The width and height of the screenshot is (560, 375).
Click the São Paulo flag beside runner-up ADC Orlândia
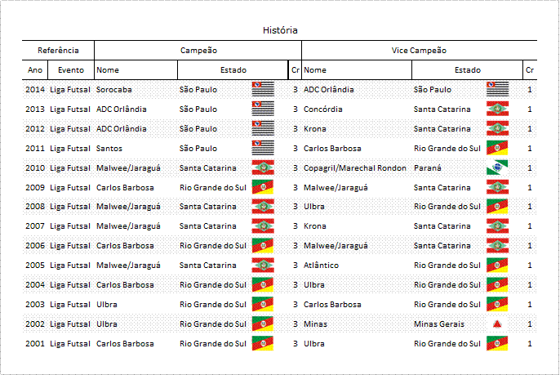[x=497, y=89]
